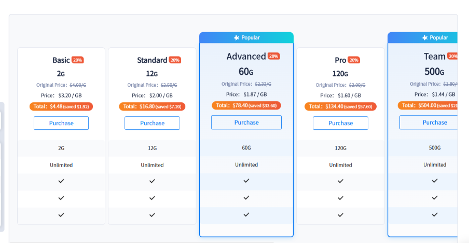
Task: Click the horizontal scrollbar below the plans
Action: click(x=142, y=242)
